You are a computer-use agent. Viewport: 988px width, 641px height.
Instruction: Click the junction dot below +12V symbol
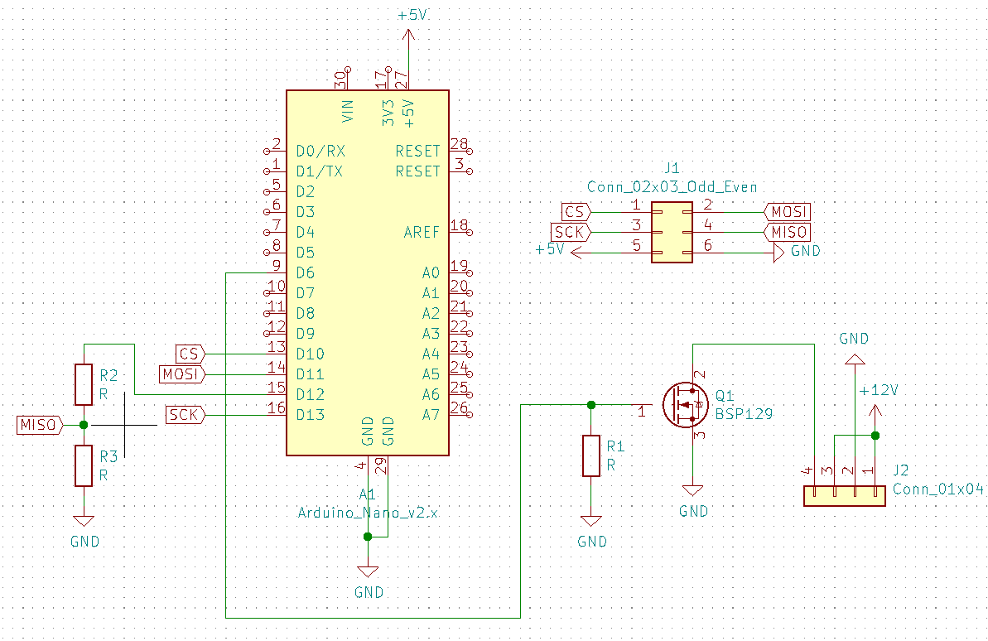pos(875,436)
